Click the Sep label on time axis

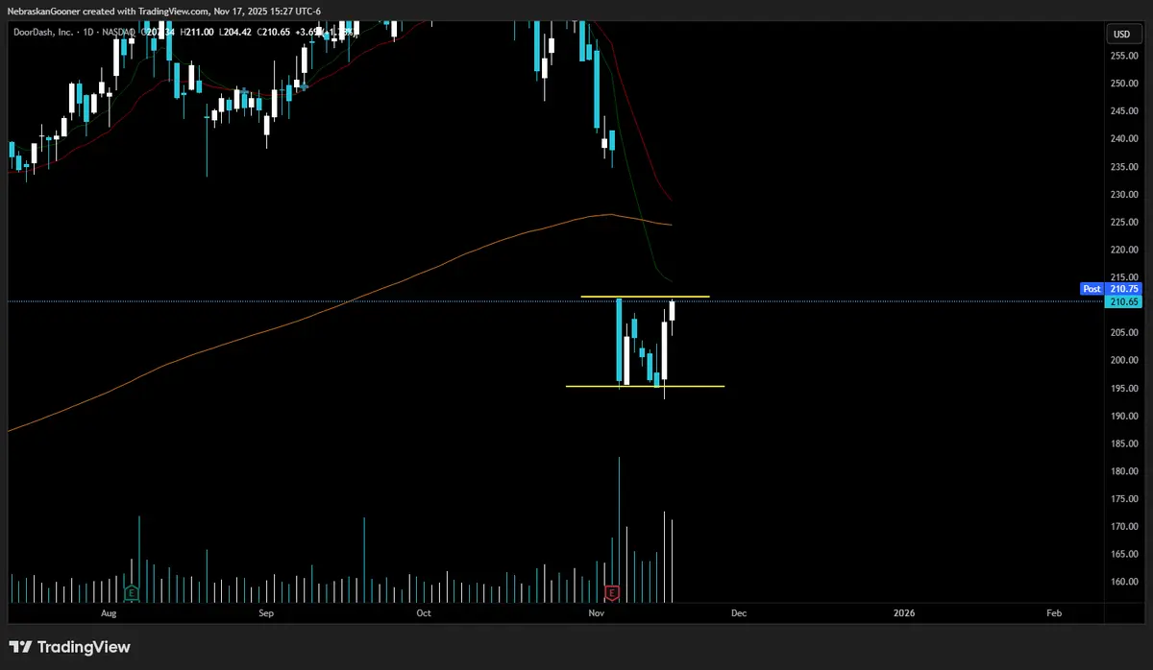pyautogui.click(x=266, y=612)
